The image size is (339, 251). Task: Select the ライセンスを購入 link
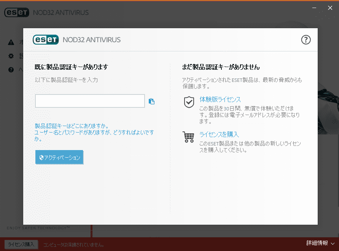(x=219, y=134)
